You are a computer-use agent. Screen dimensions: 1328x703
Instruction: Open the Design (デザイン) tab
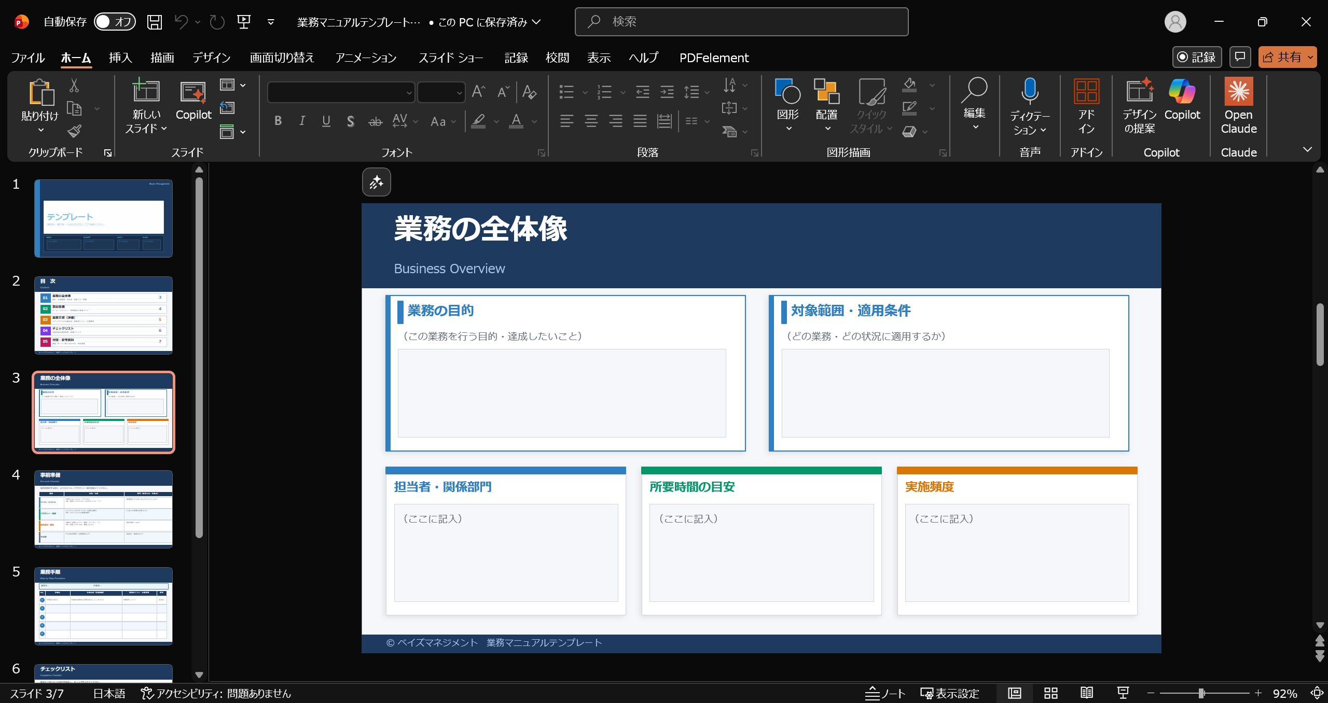point(211,58)
